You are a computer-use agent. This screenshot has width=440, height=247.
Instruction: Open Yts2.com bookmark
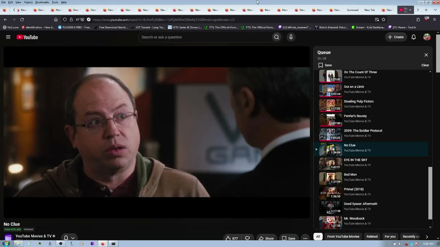tap(11, 27)
